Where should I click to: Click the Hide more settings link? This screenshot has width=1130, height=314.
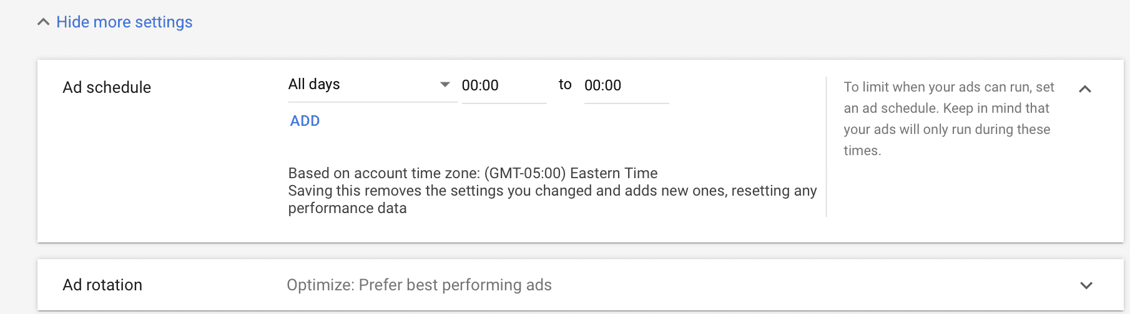tap(124, 22)
